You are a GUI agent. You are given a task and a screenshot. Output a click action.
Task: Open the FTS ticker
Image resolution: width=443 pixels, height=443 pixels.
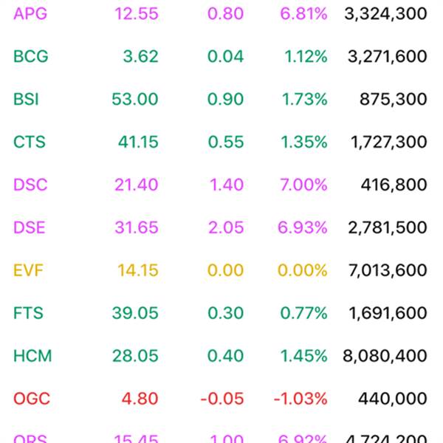(28, 313)
